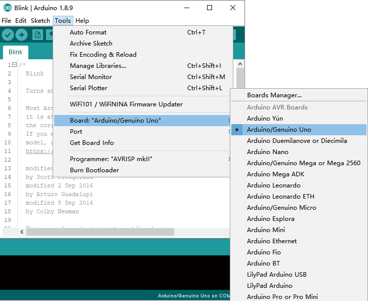The image size is (368, 301).
Task: Select the Arduino/Genuino Uno board option
Action: click(x=299, y=130)
